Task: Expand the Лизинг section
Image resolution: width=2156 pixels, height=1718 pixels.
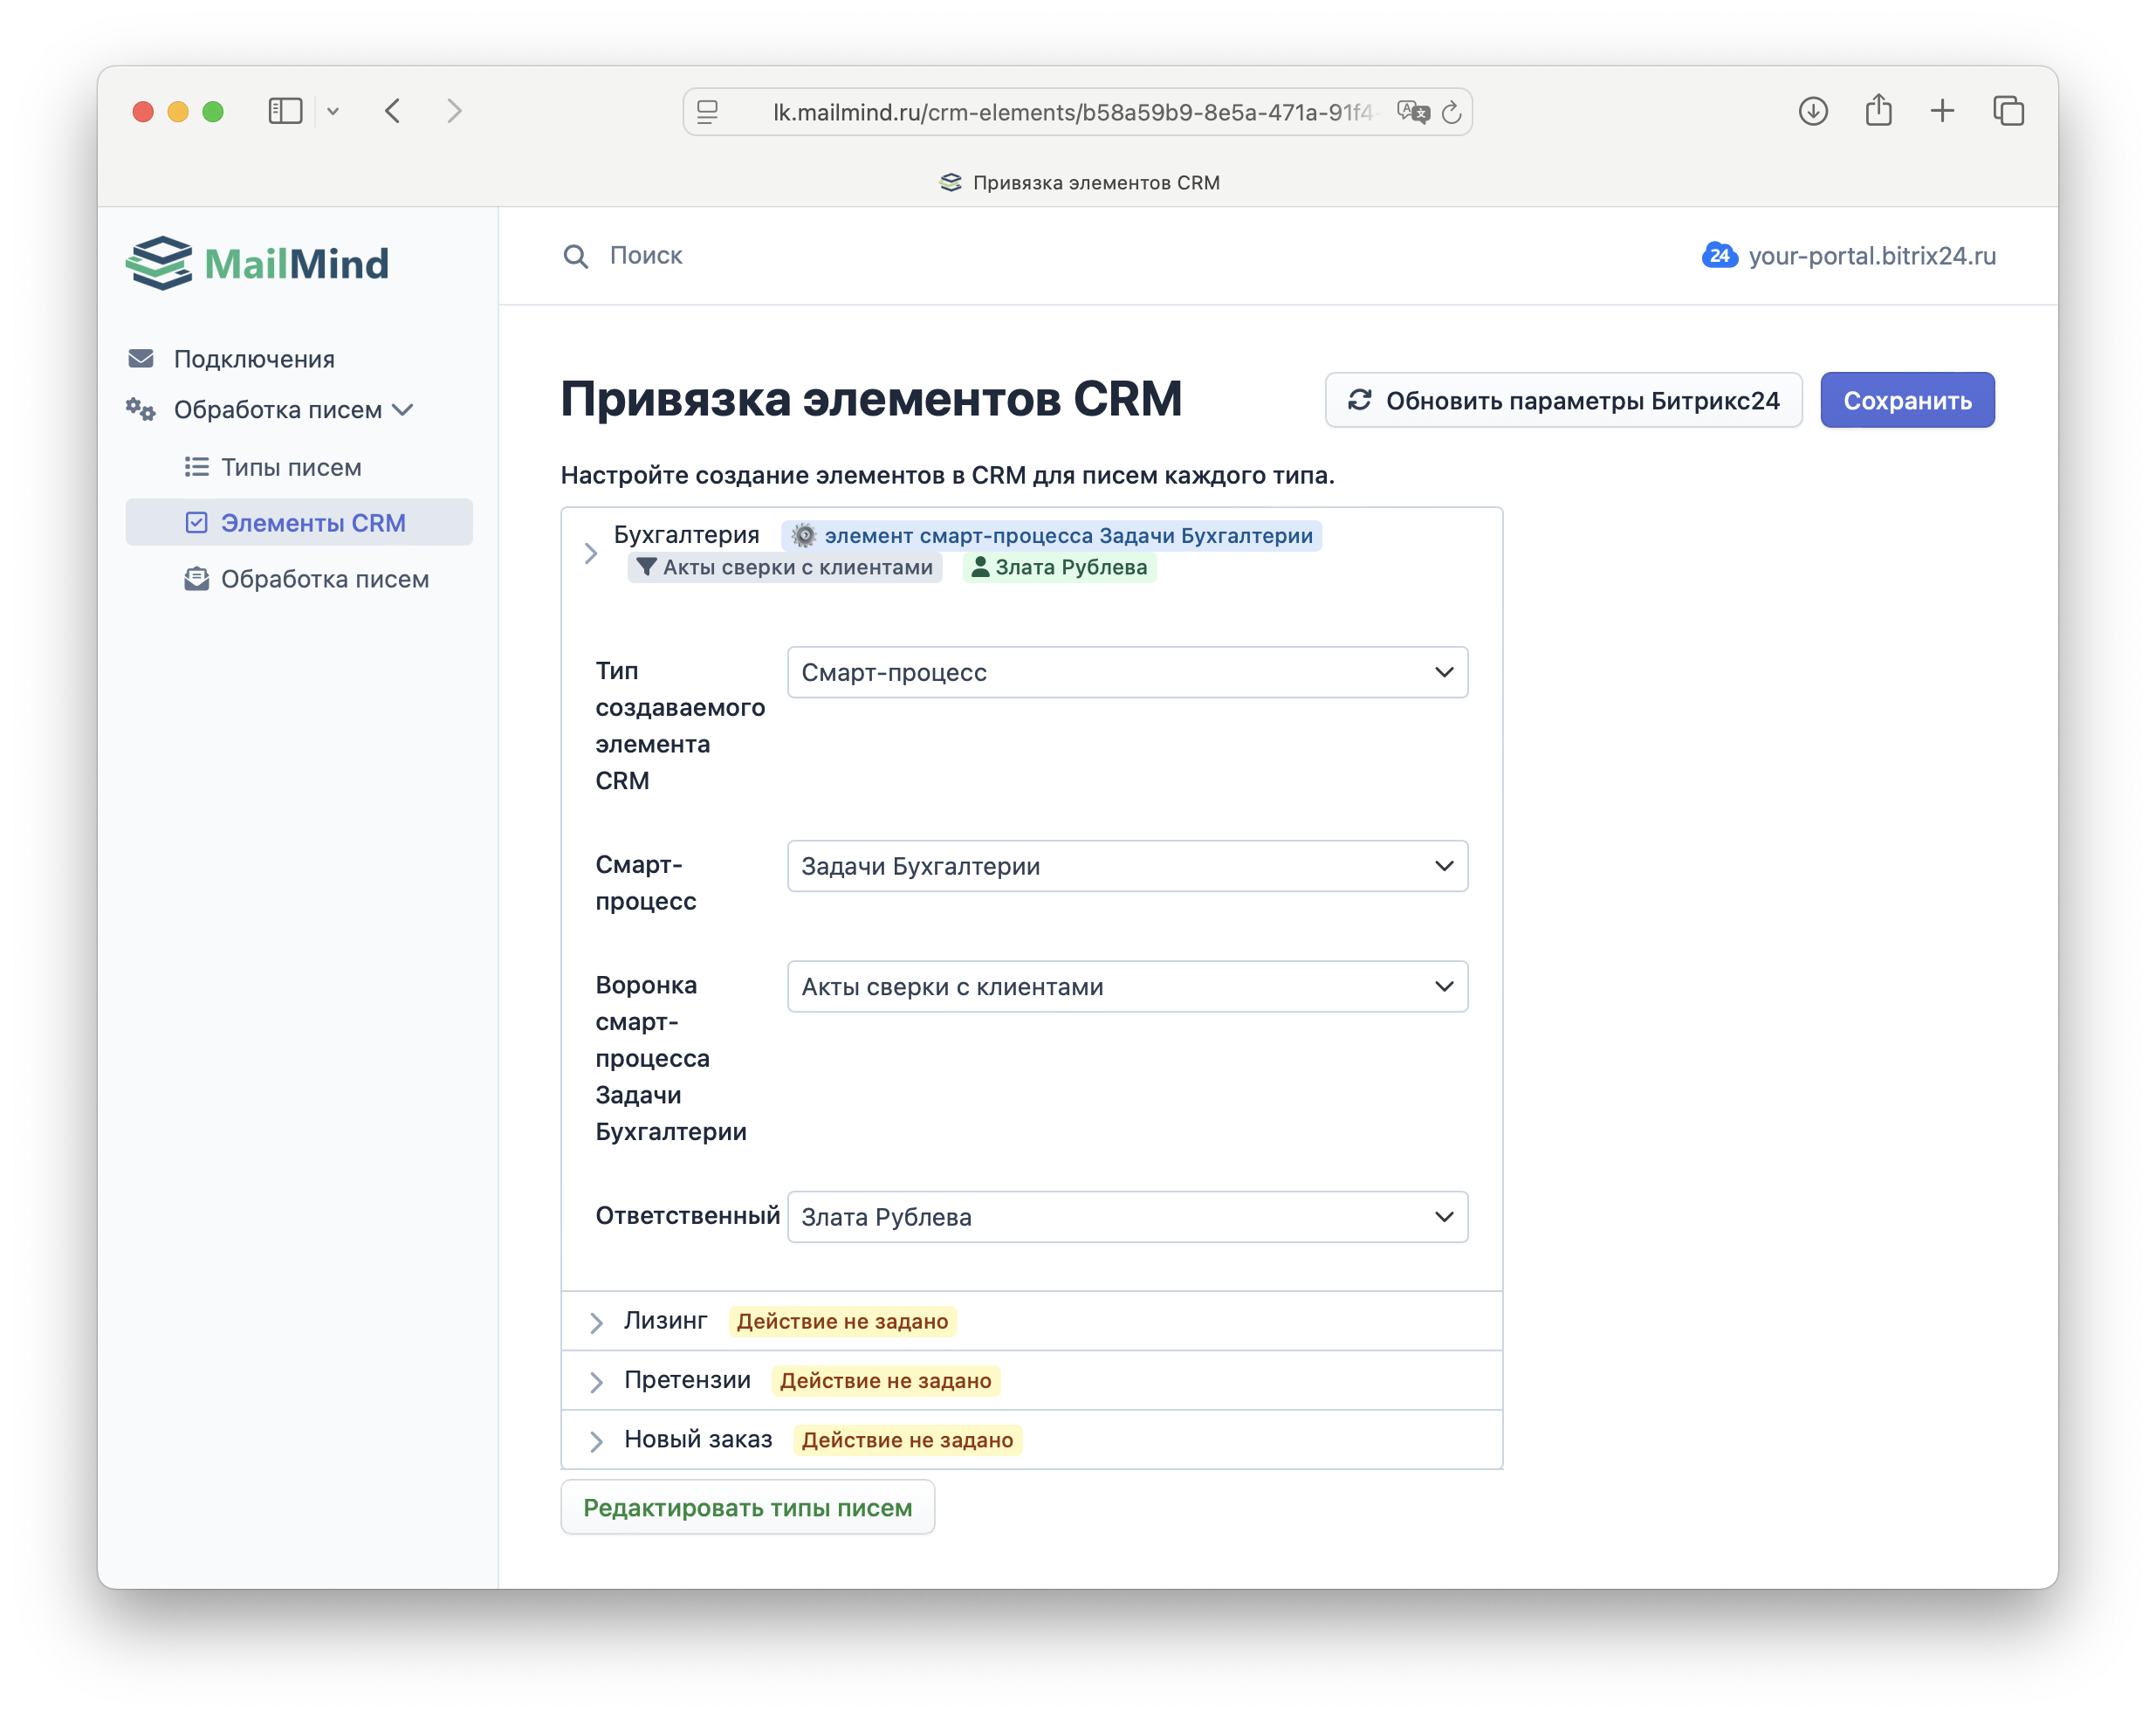Action: pyautogui.click(x=596, y=1322)
